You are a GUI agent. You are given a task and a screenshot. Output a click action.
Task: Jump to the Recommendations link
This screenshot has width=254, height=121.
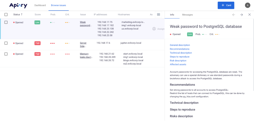click(180, 49)
